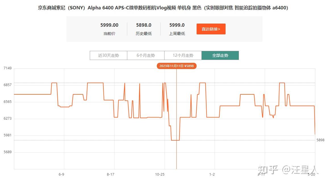
Task: Click the orange 直达链接 button
Action: point(211,29)
